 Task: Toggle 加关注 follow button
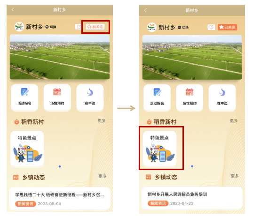tap(95, 27)
